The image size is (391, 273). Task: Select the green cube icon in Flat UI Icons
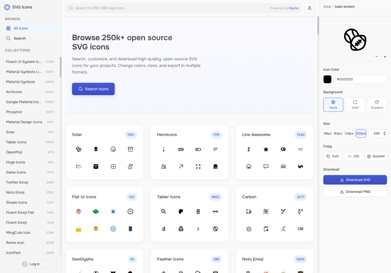click(x=96, y=212)
